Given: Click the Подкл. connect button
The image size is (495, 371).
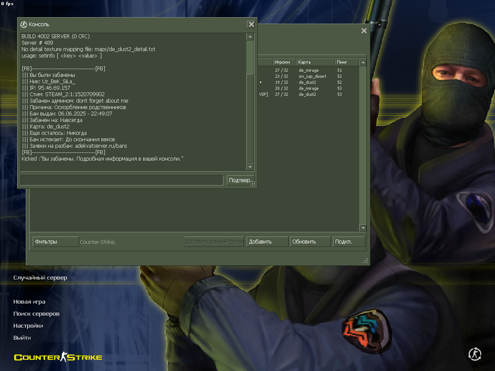Looking at the screenshot, I should pyautogui.click(x=349, y=242).
